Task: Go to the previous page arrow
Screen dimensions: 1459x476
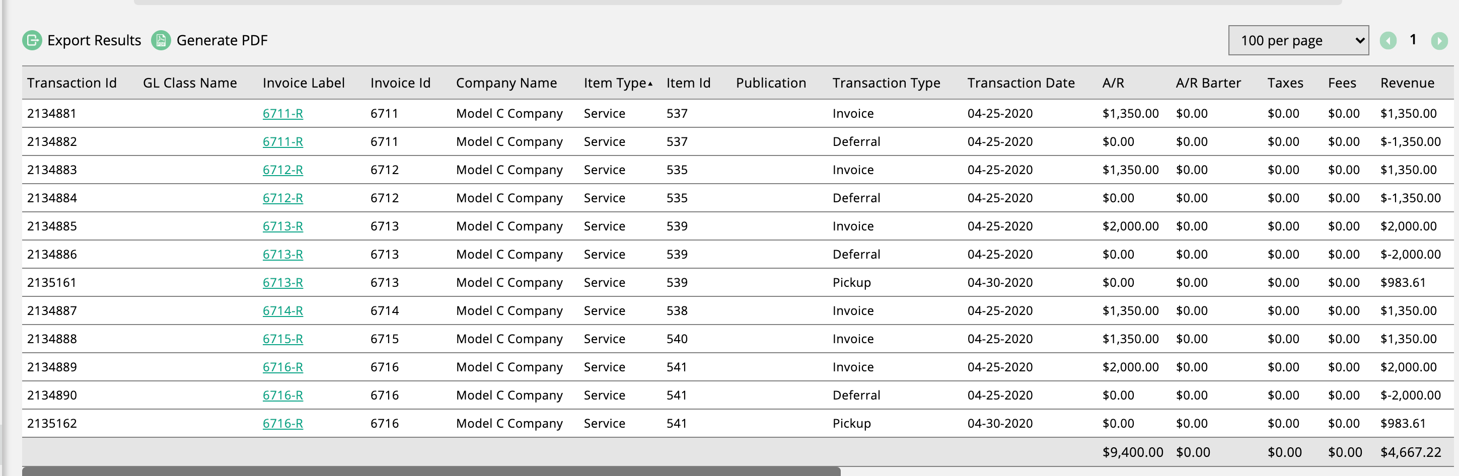Action: pos(1388,41)
